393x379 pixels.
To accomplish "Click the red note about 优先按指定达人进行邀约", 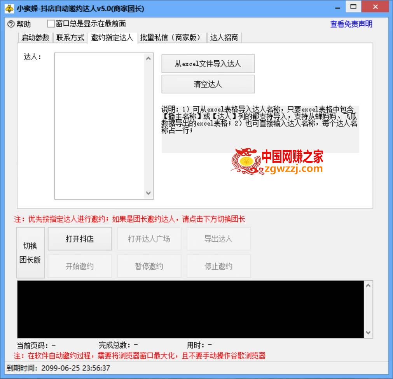I will pos(129,219).
